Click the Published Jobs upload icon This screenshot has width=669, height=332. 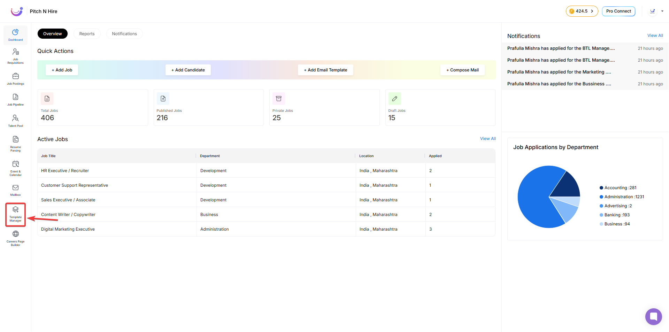163,99
